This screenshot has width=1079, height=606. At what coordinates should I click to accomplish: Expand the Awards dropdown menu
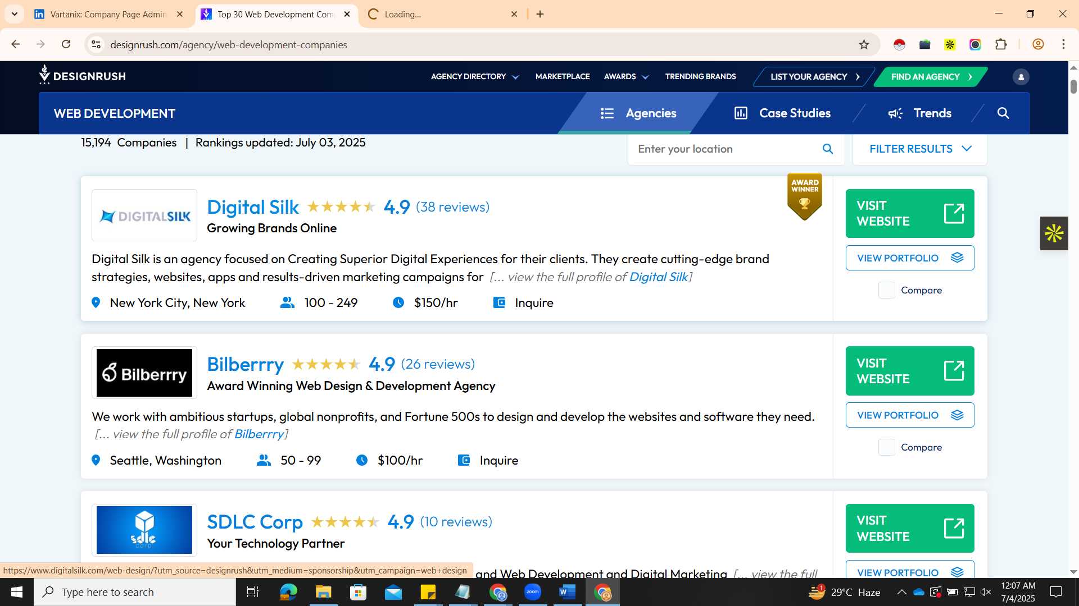pyautogui.click(x=626, y=77)
